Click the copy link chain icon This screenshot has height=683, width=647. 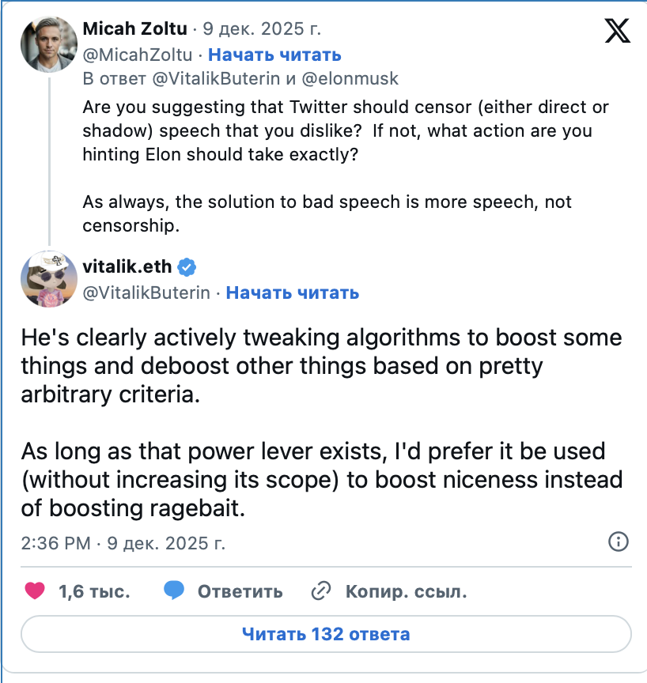321,591
